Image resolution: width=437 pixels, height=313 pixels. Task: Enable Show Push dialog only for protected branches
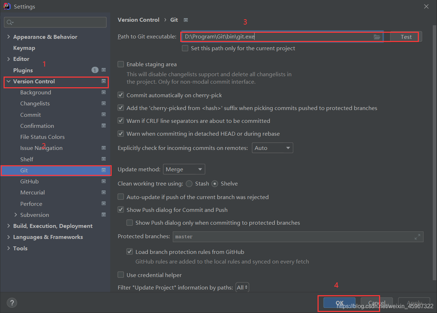coord(130,223)
